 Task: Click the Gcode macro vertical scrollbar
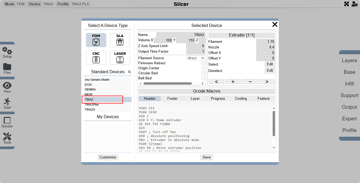tap(274, 123)
